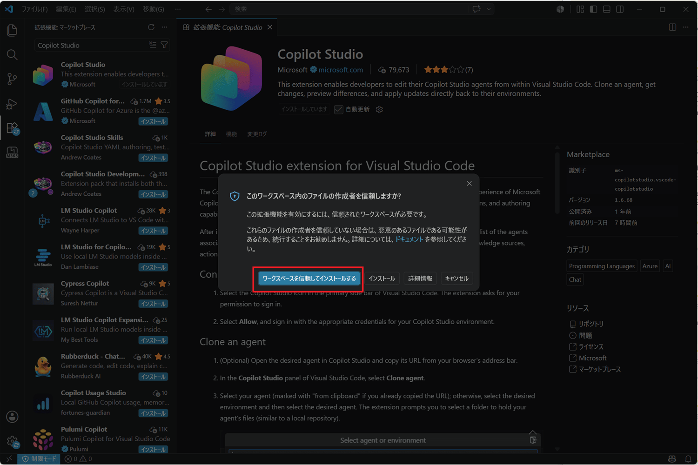Open the notifications bell
Screen dimensions: 698x465
coord(688,459)
